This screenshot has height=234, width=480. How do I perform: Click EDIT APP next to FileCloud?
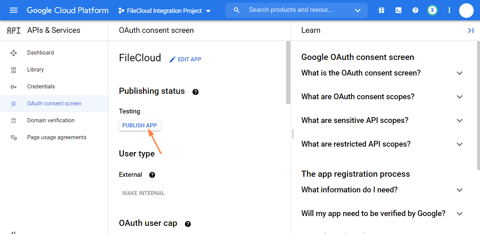185,59
